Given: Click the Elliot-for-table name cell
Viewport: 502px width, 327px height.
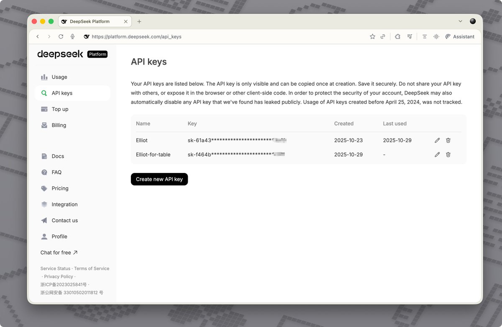Looking at the screenshot, I should [x=153, y=154].
